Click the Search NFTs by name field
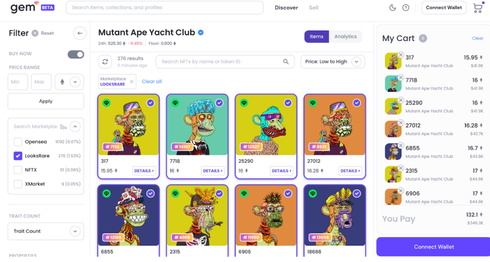 tap(225, 61)
